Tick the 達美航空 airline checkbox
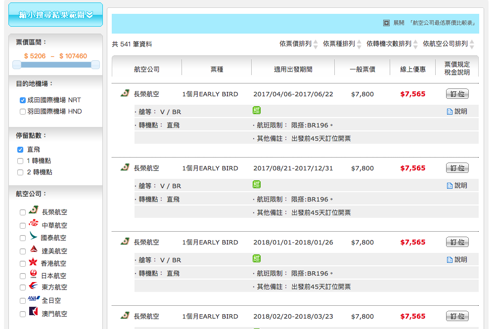The width and height of the screenshot is (497, 329). click(23, 251)
